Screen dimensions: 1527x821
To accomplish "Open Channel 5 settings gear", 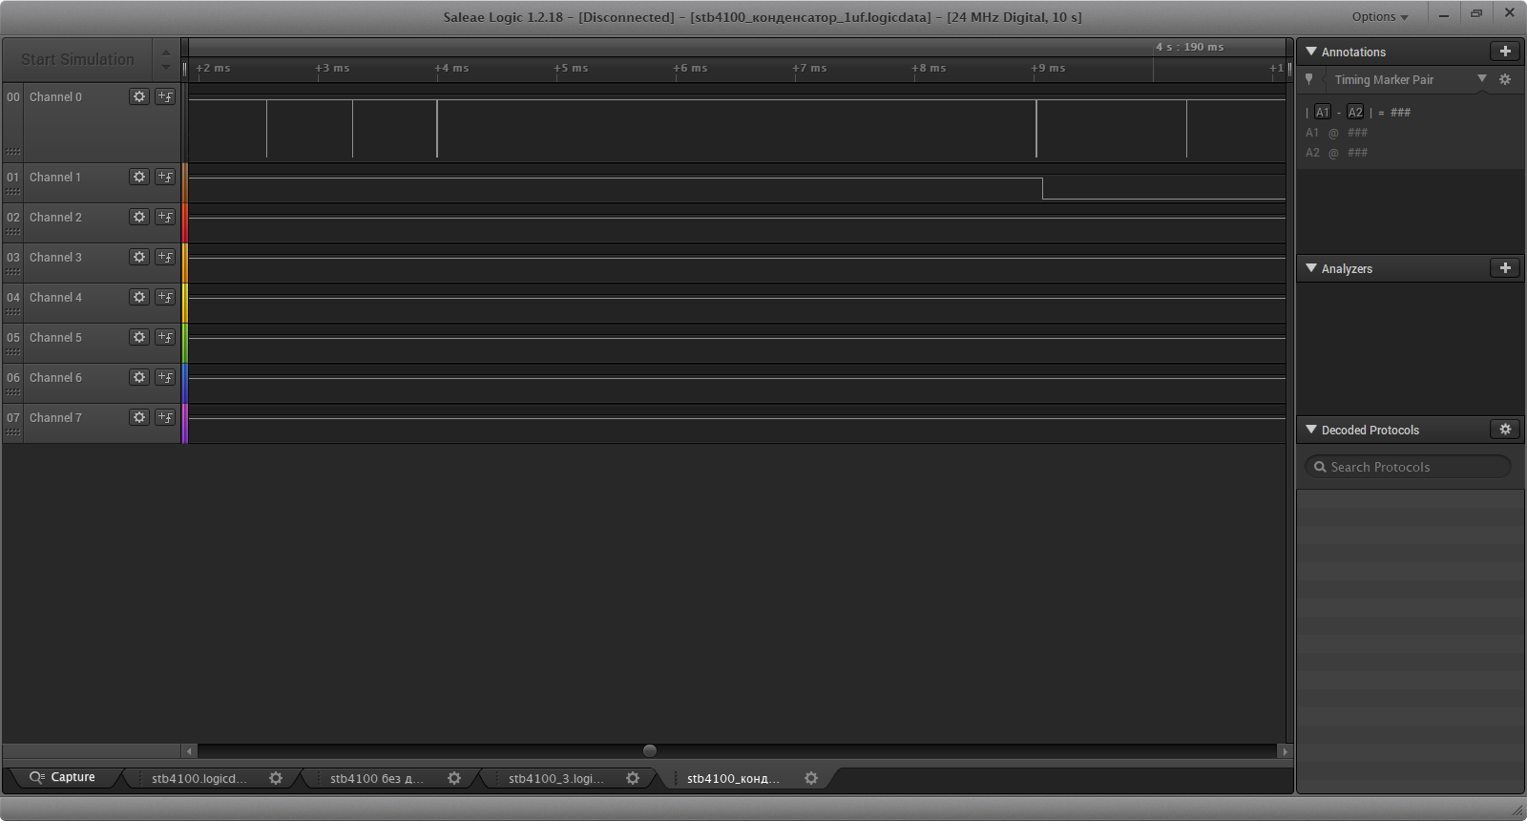I will 139,337.
